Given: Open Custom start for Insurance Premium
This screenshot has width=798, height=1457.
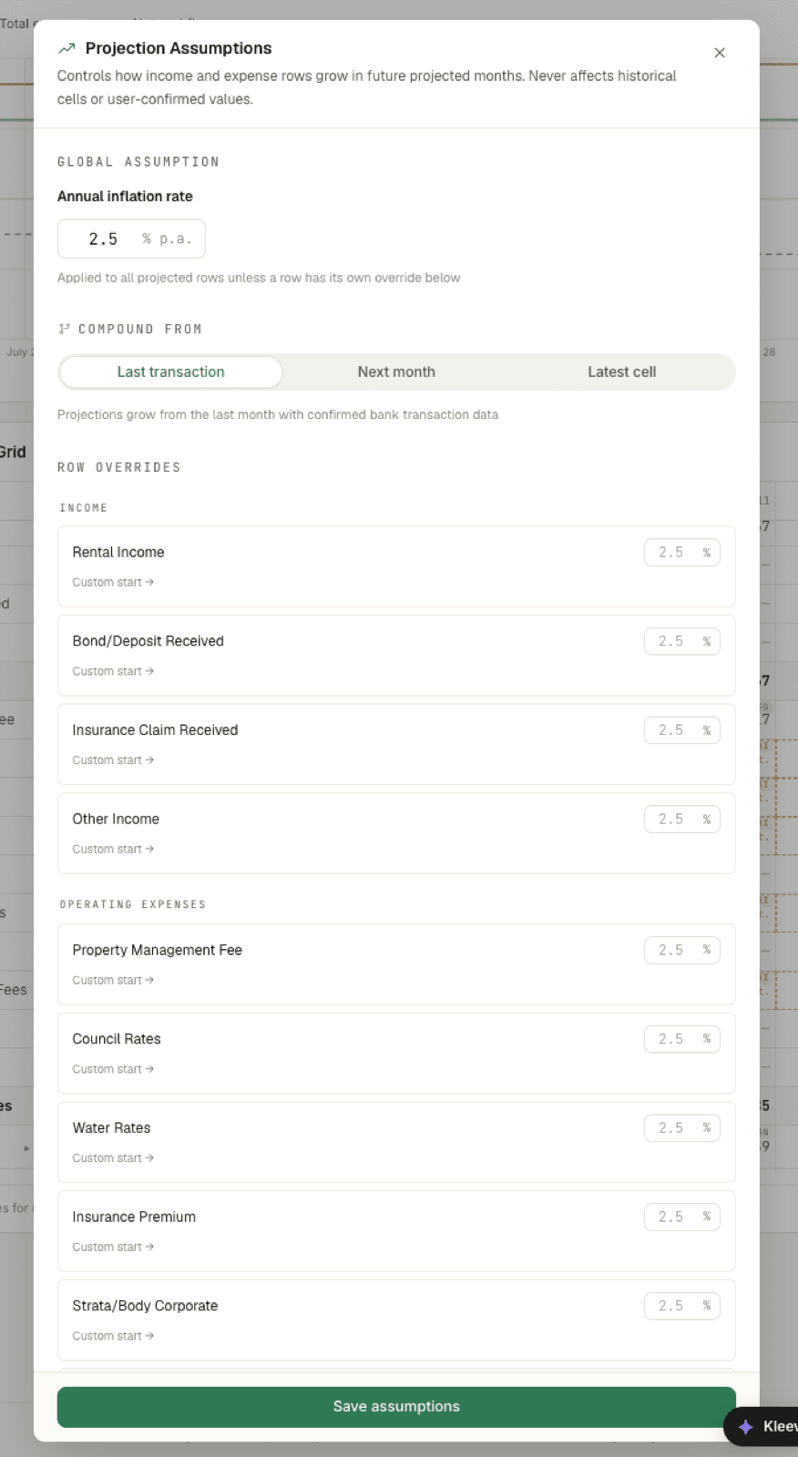Looking at the screenshot, I should pyautogui.click(x=113, y=1247).
